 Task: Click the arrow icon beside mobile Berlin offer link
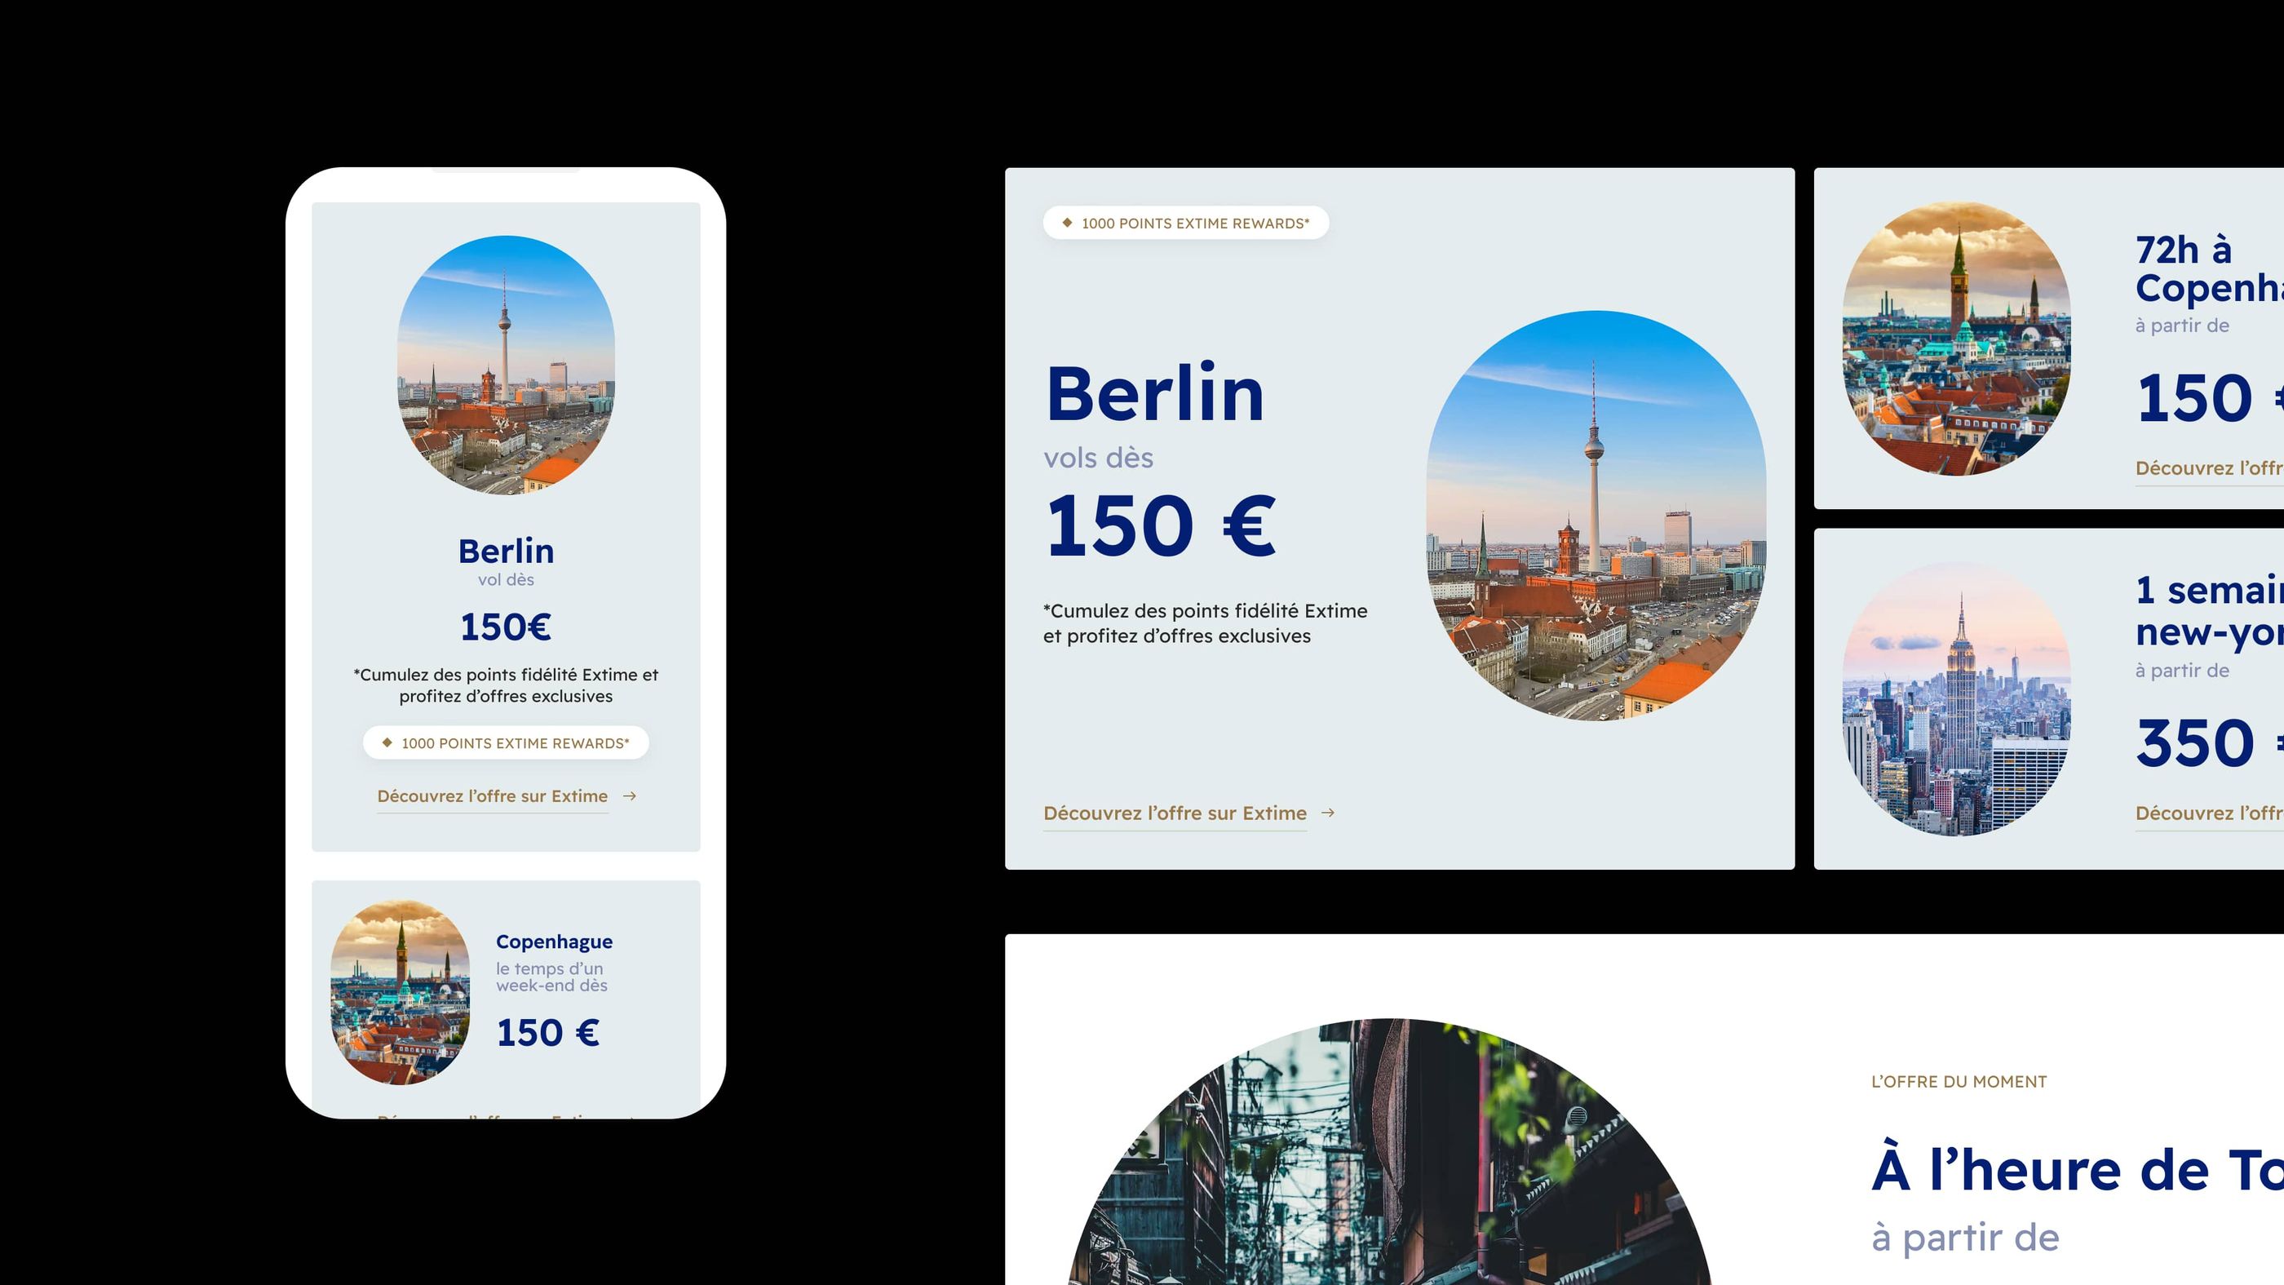click(x=630, y=796)
